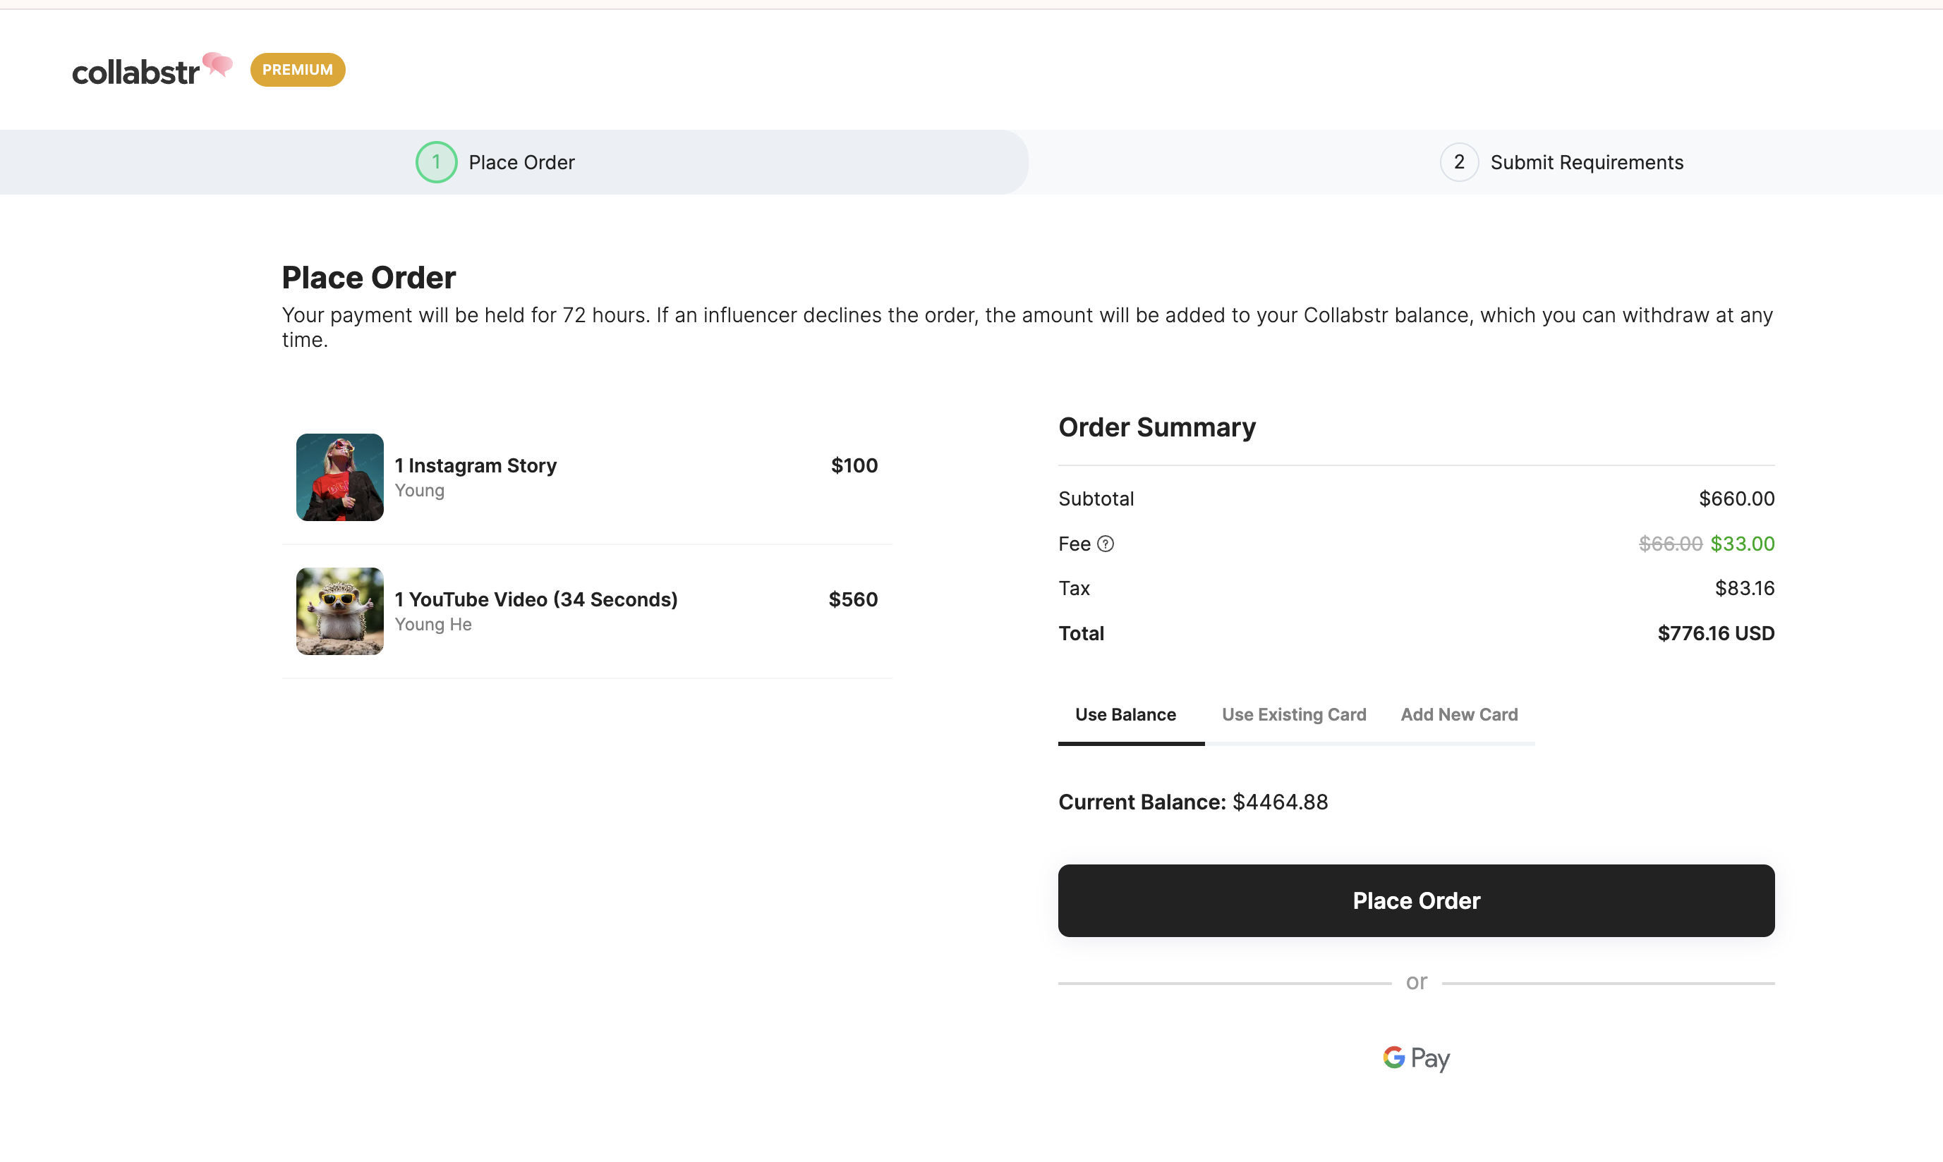
Task: Click influencer name 'Young He'
Action: (433, 624)
